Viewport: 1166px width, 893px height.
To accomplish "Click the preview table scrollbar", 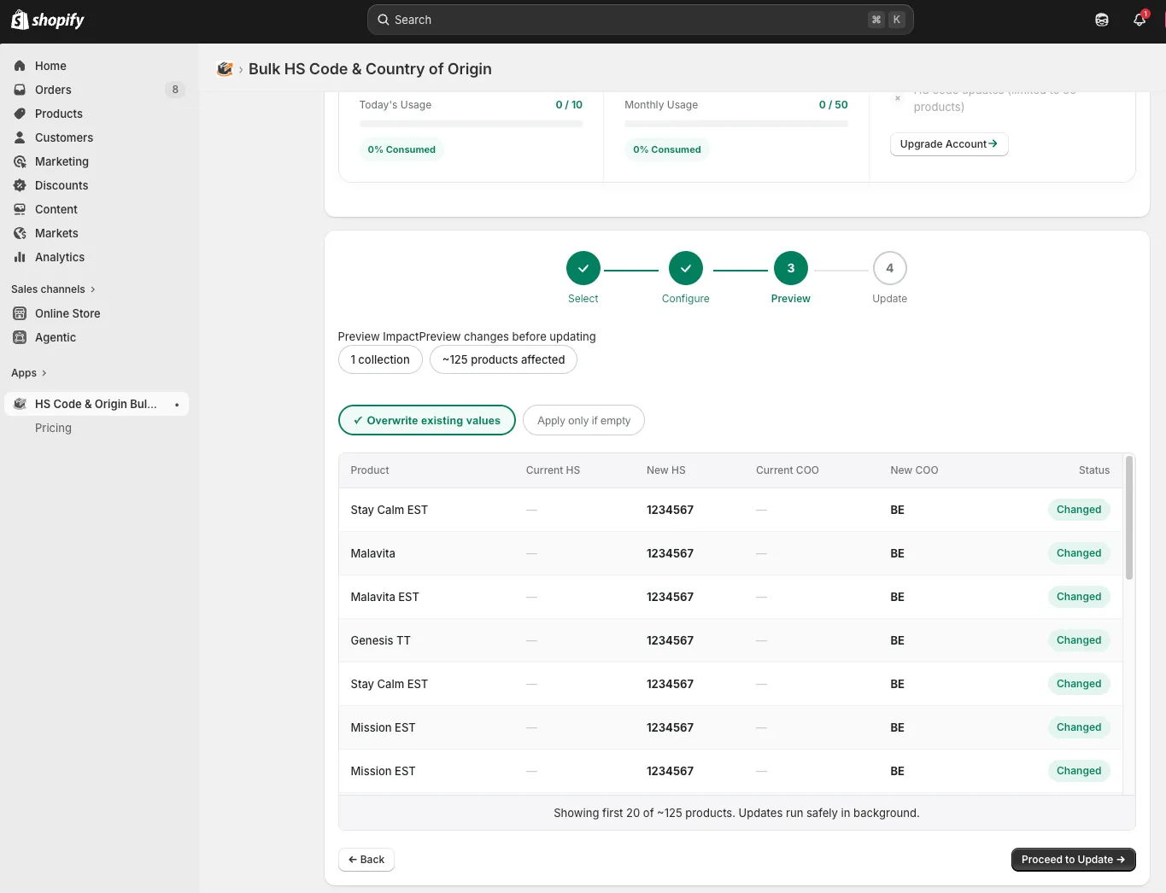I will point(1129,518).
